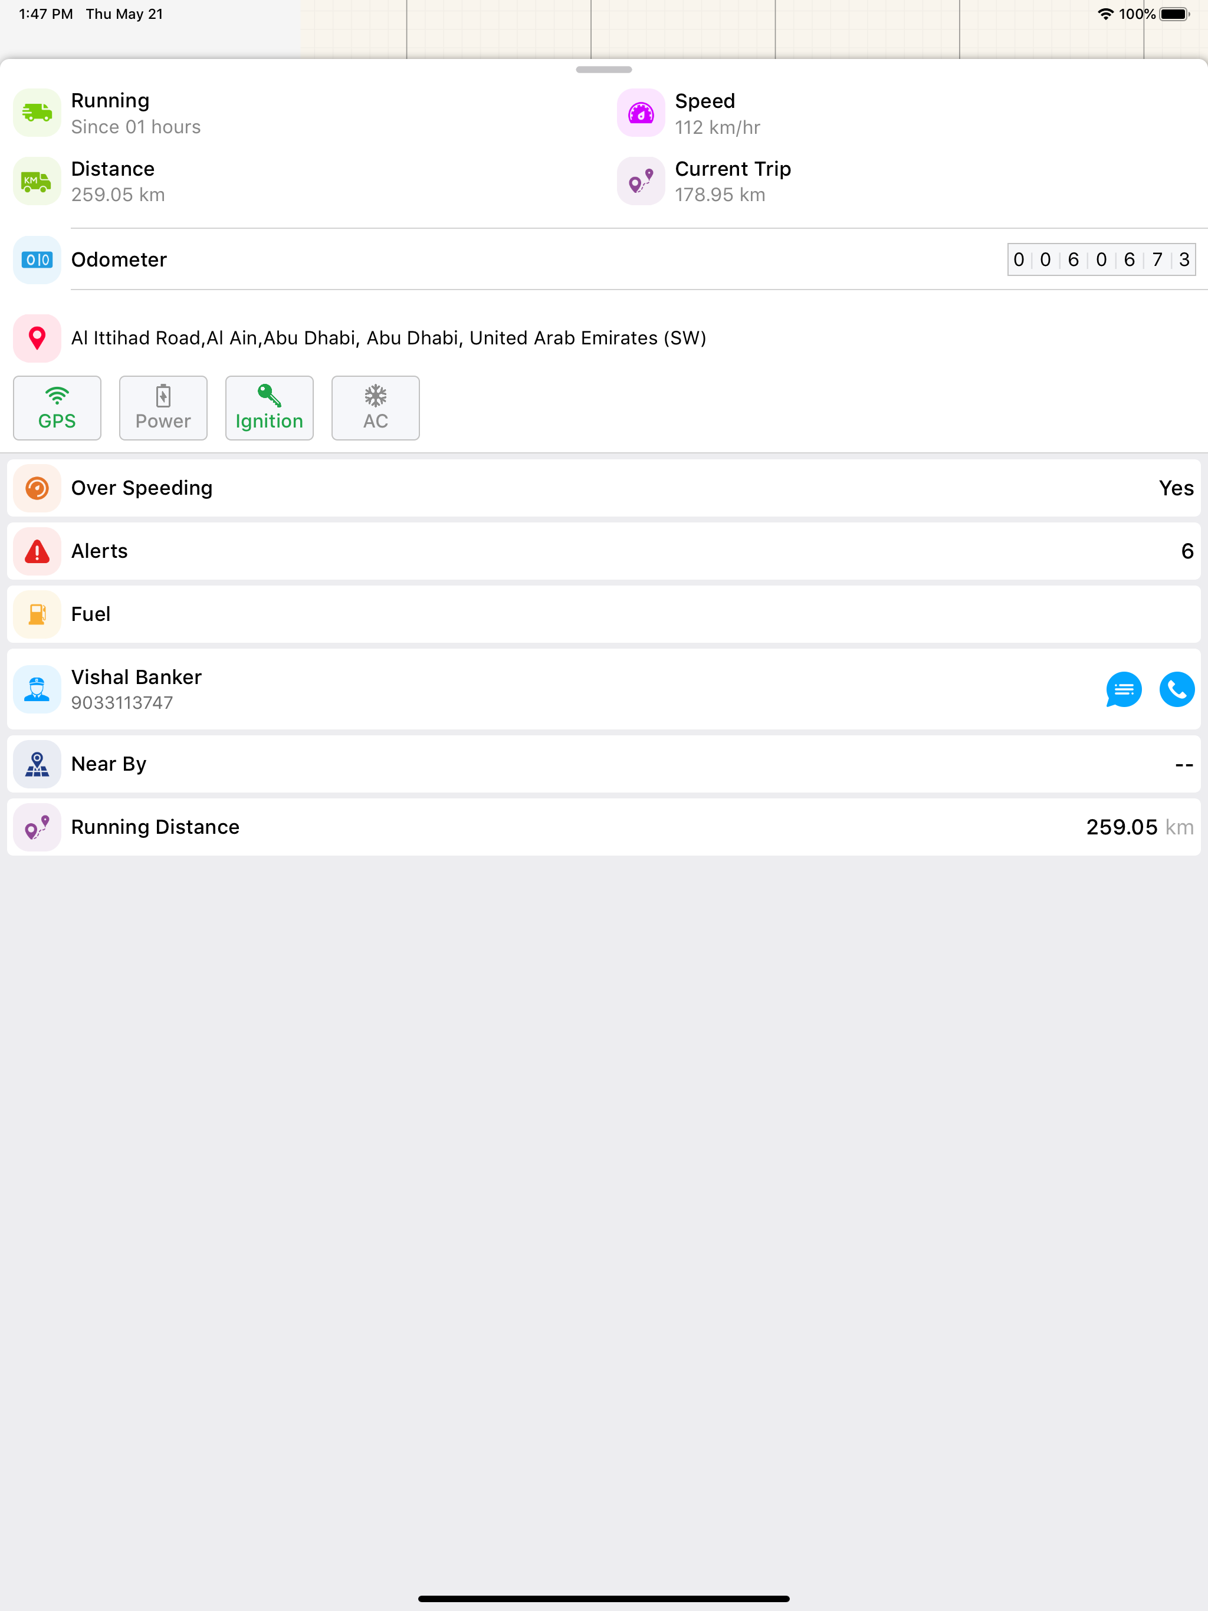The height and width of the screenshot is (1611, 1208).
Task: Click the red Alerts warning icon
Action: click(x=37, y=551)
